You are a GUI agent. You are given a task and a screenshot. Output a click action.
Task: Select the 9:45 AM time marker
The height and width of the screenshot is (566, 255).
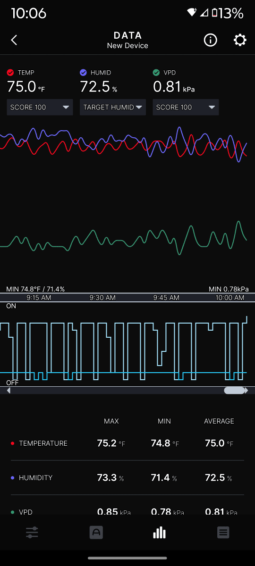coord(166,298)
